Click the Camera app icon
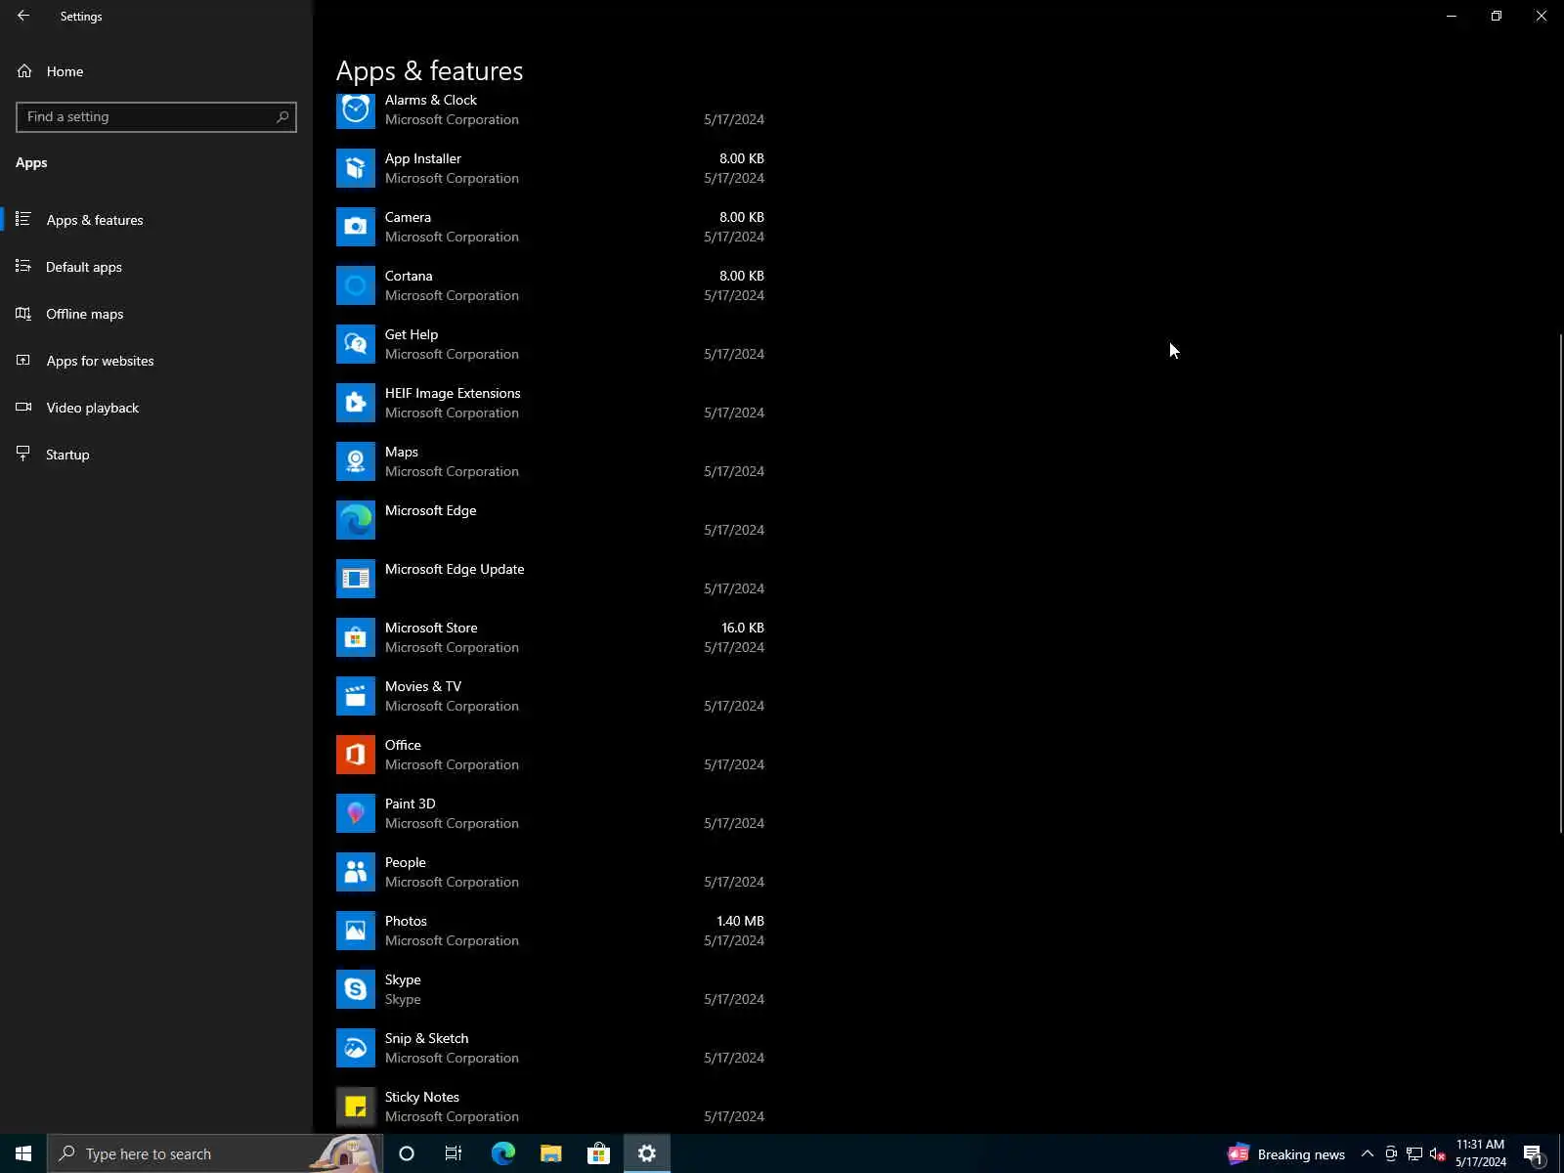Image resolution: width=1564 pixels, height=1173 pixels. (x=356, y=227)
